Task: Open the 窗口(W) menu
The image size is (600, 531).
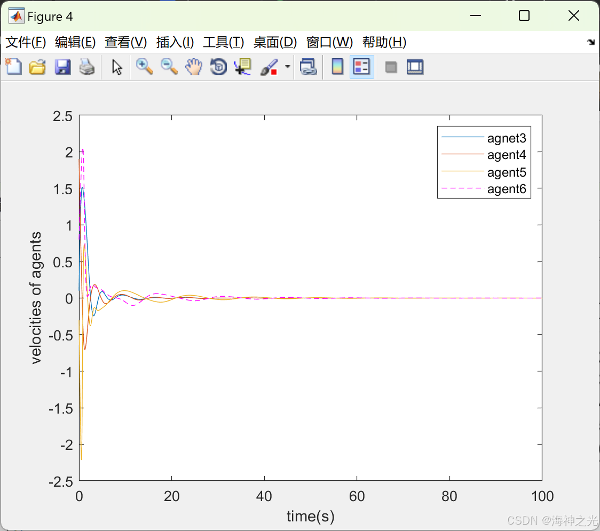Action: tap(329, 42)
